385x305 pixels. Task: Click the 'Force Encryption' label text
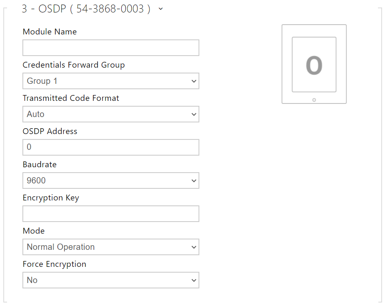coord(54,264)
